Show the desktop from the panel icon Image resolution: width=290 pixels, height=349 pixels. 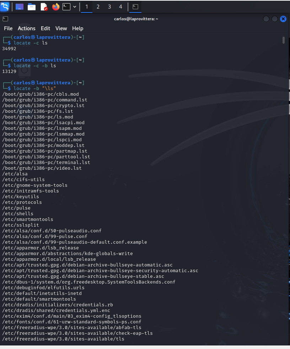pyautogui.click(x=20, y=7)
